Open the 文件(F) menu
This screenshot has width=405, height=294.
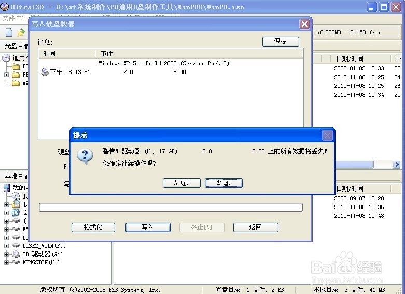[x=13, y=18]
